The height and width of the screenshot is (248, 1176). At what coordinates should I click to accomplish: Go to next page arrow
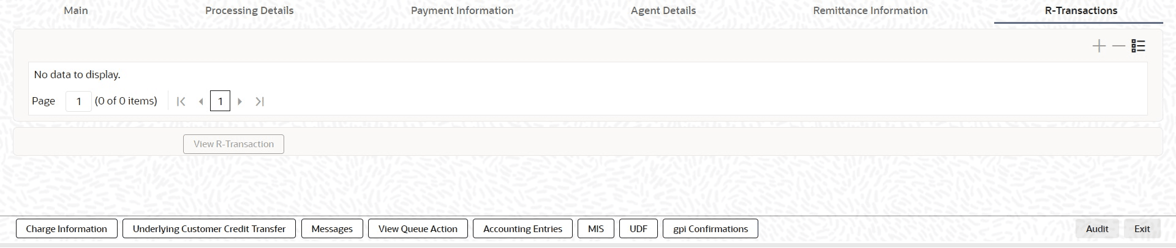(x=240, y=101)
